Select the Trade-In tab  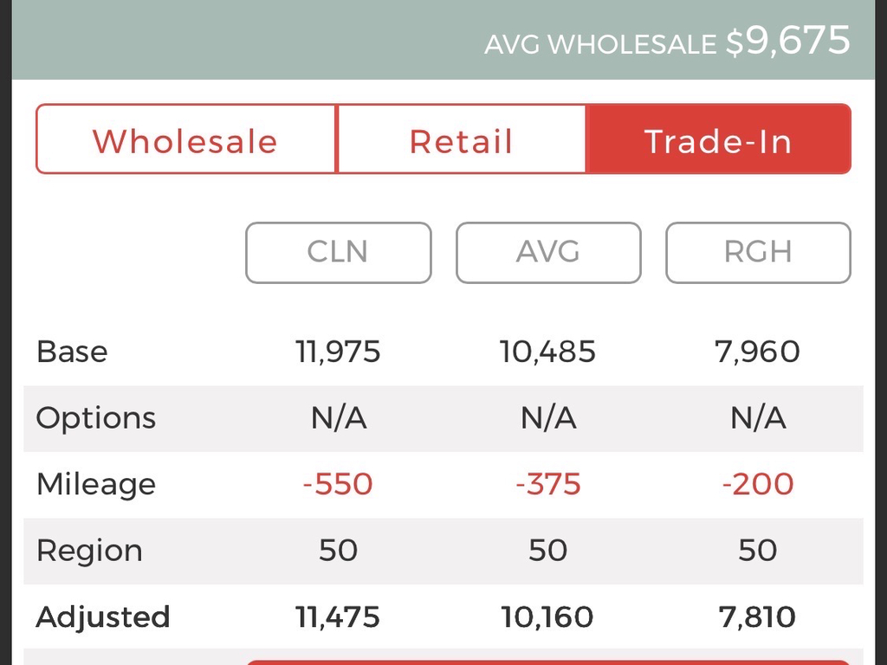(718, 140)
